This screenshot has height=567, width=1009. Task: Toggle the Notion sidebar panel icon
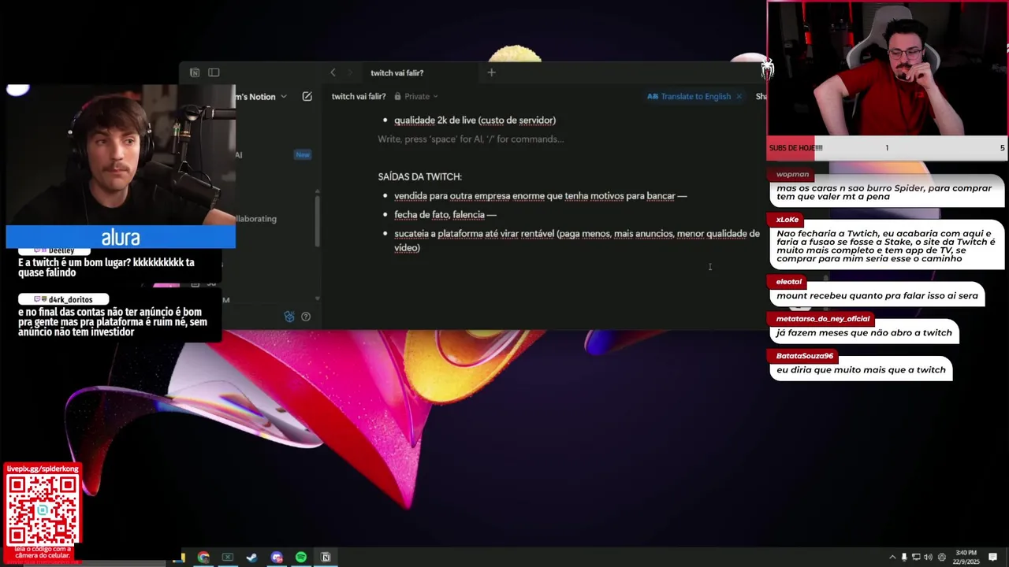214,72
